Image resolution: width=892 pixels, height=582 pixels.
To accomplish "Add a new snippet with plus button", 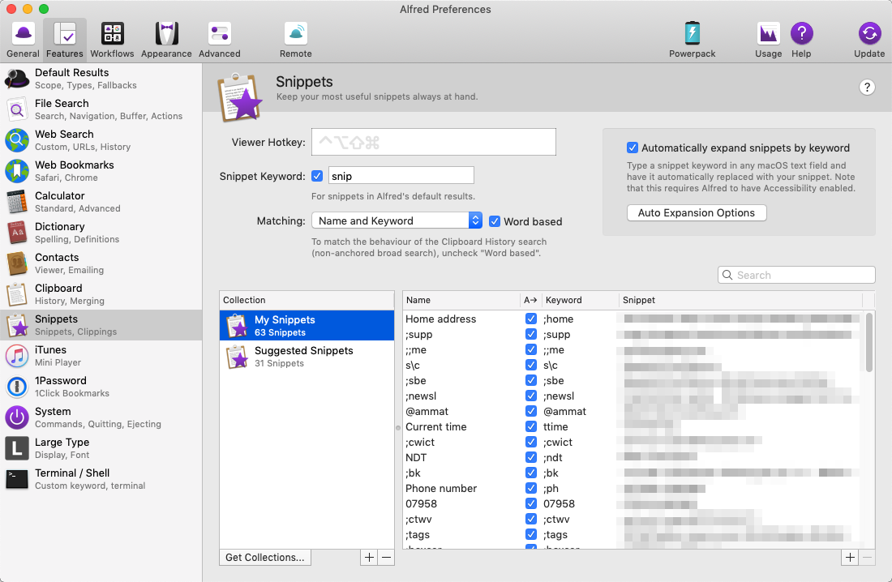I will [x=850, y=558].
